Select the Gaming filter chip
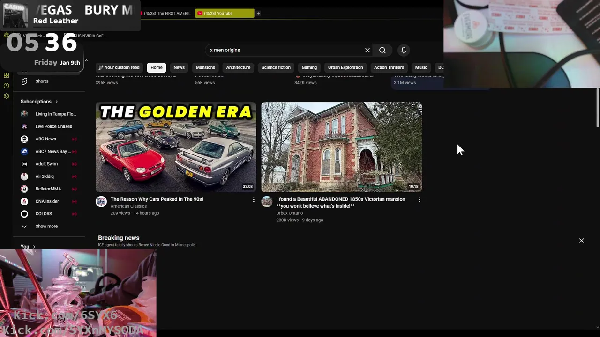The width and height of the screenshot is (600, 337). click(x=309, y=67)
